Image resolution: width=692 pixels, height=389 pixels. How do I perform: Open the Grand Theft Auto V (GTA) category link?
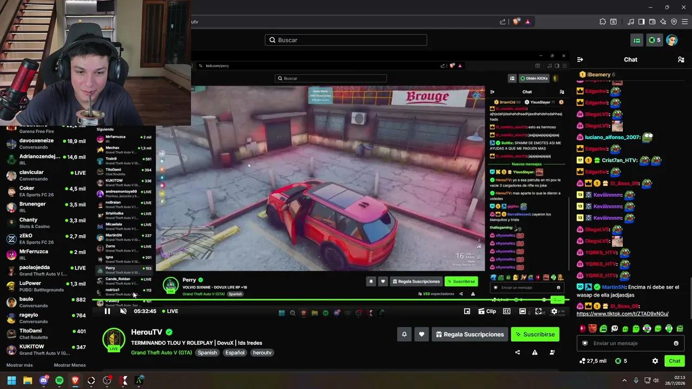161,353
